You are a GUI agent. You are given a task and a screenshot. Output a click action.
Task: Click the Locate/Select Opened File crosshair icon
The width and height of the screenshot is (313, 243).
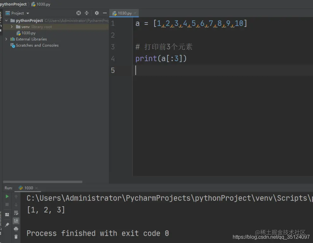(x=78, y=13)
